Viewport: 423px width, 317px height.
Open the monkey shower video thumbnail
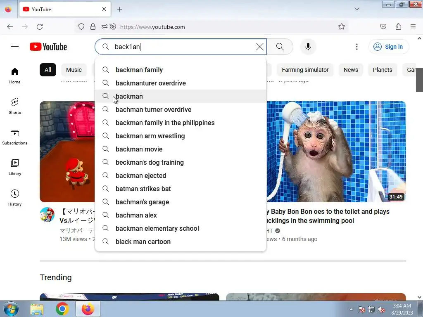[336, 151]
